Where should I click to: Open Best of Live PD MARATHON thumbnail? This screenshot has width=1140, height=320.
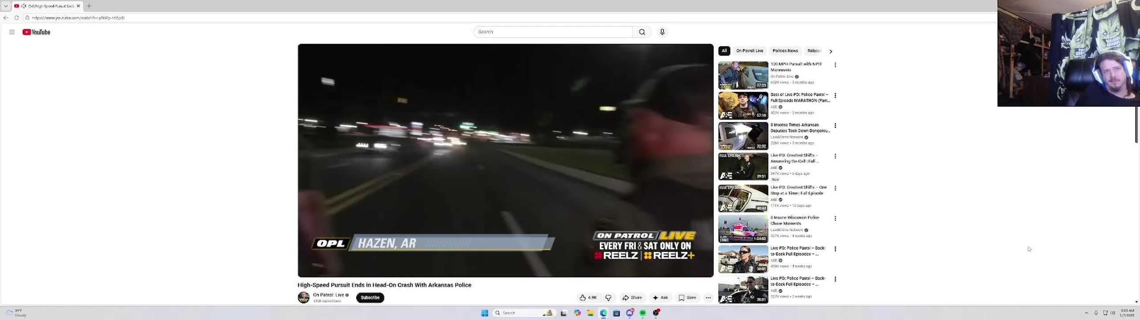coord(743,106)
